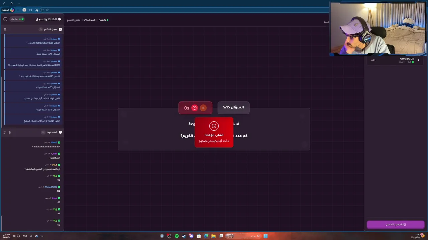Open the browser settings and more menu
Screen dimensions: 428x240
(x=18, y=10)
